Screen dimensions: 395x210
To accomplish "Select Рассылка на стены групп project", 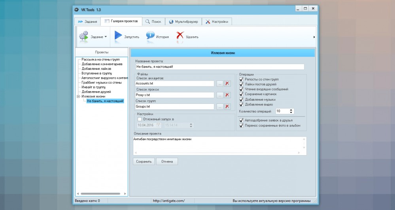I will point(100,60).
